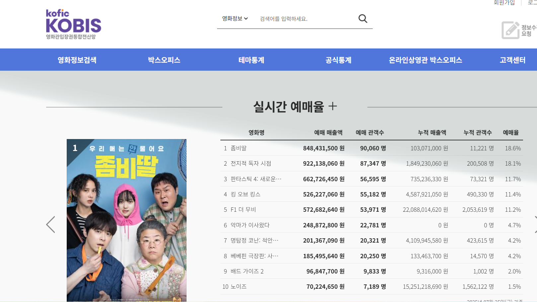Click the 예매율 column header
This screenshot has width=537, height=302.
[511, 132]
